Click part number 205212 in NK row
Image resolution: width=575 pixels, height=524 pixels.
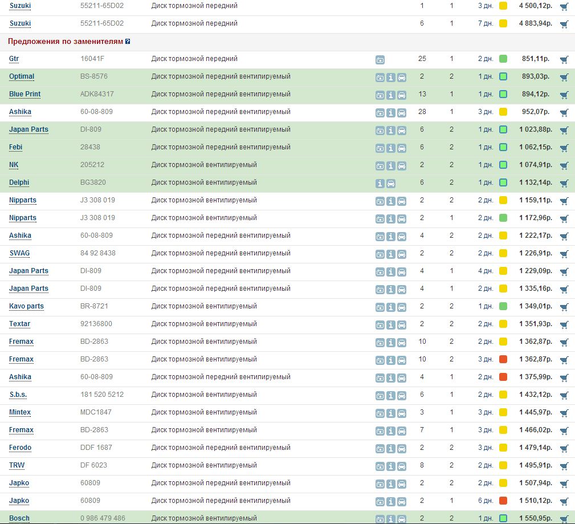92,165
